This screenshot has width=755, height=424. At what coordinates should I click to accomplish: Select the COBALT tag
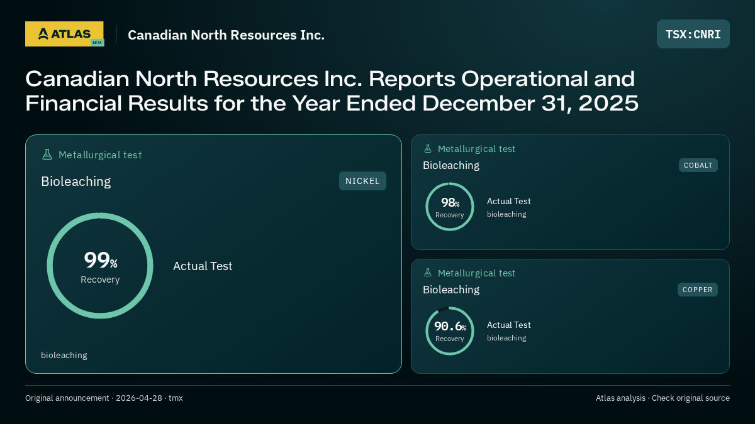698,165
